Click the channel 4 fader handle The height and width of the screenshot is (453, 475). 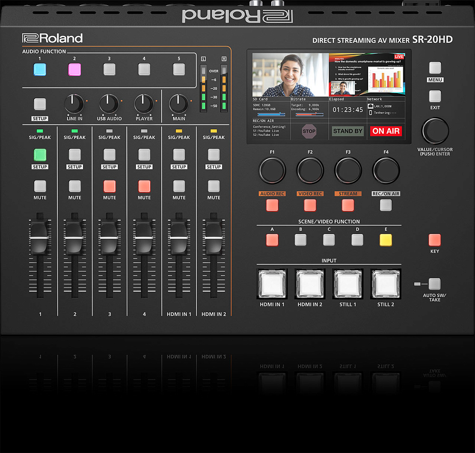(x=144, y=236)
